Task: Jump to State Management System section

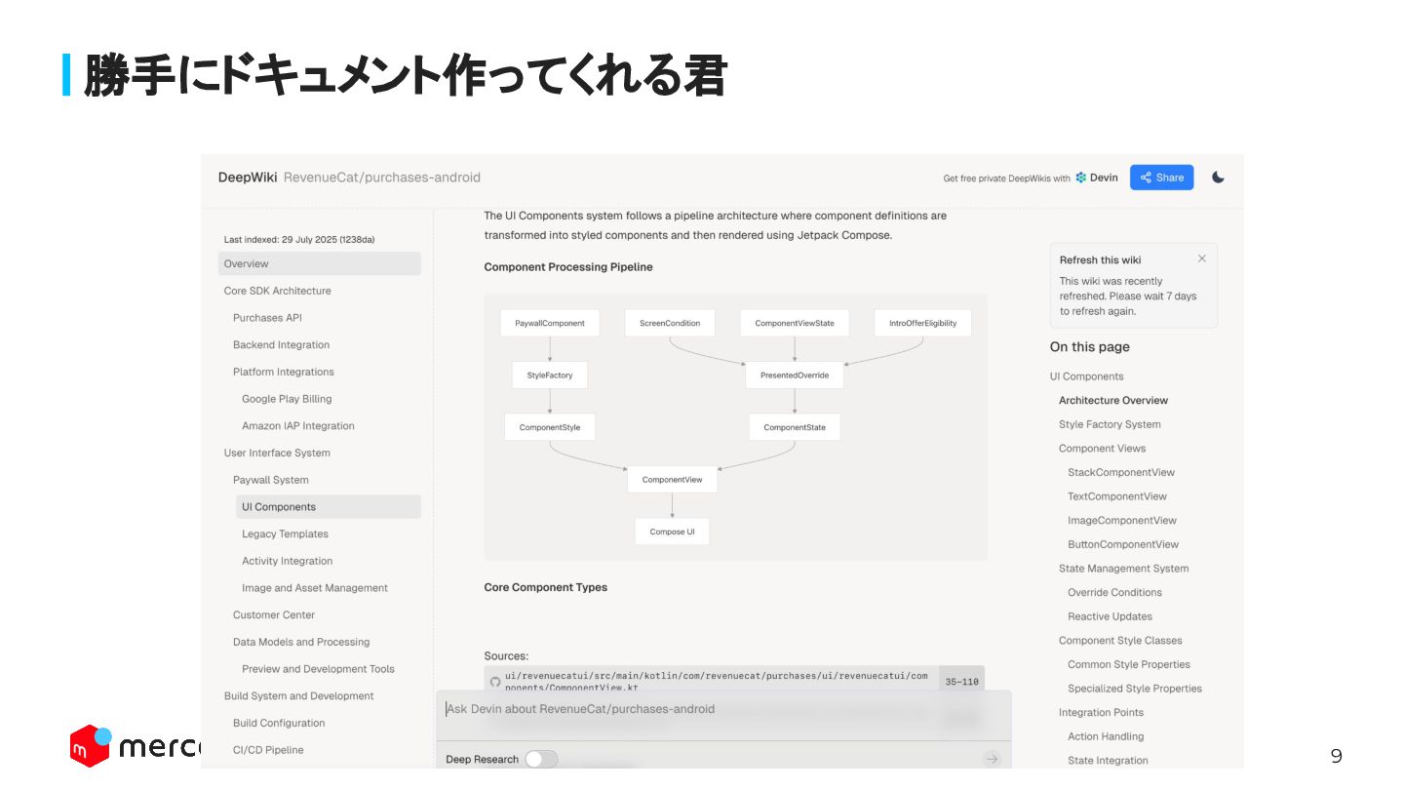Action: pyautogui.click(x=1123, y=569)
